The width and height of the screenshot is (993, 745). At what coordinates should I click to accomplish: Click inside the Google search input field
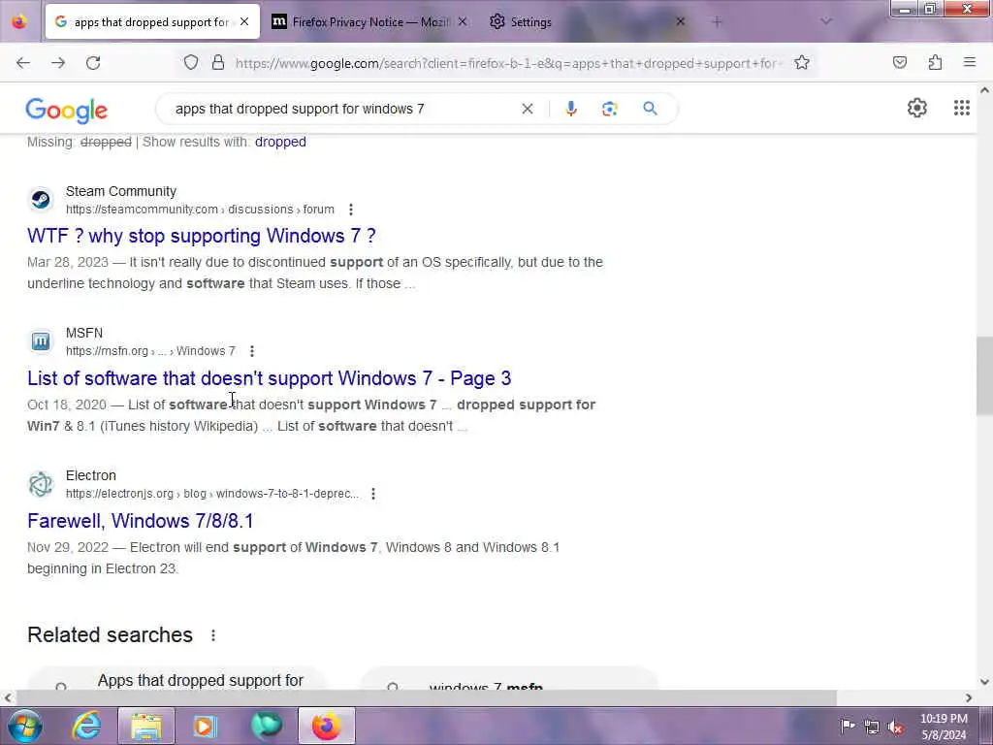click(342, 109)
